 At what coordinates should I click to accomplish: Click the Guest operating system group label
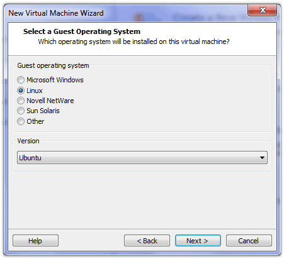pos(53,65)
